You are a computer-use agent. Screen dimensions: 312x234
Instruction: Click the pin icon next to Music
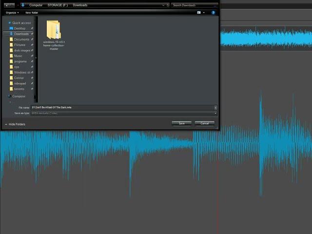pos(32,56)
